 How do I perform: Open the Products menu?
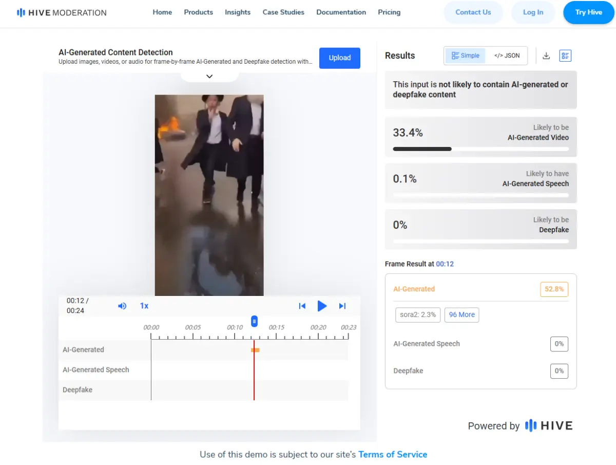(198, 12)
